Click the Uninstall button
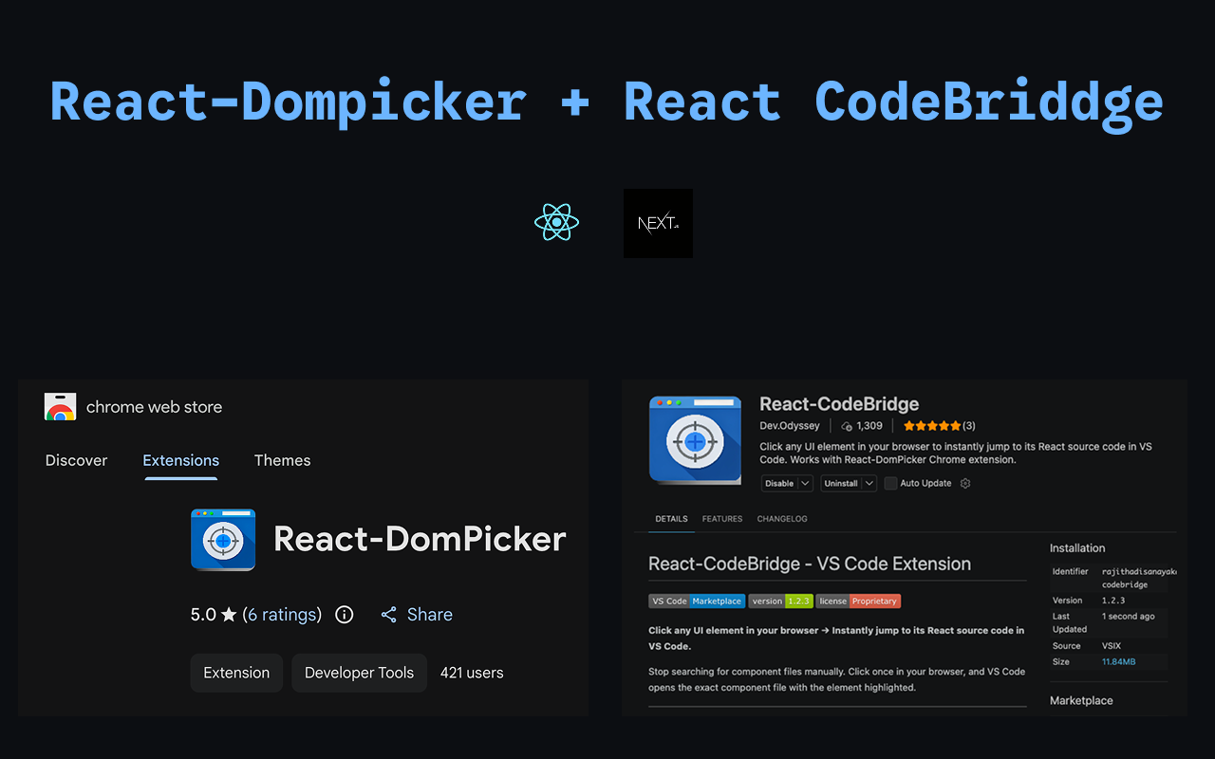The height and width of the screenshot is (759, 1215). (x=841, y=484)
